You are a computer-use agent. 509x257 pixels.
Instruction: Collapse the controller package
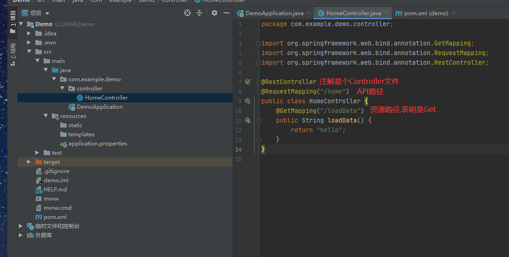click(x=62, y=88)
